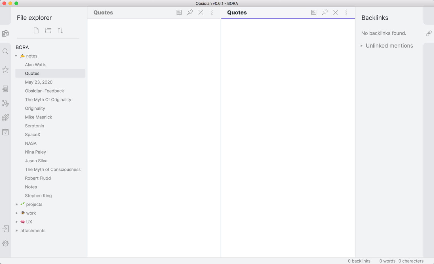Select the left Quotes pane title
434x264 pixels.
click(103, 12)
